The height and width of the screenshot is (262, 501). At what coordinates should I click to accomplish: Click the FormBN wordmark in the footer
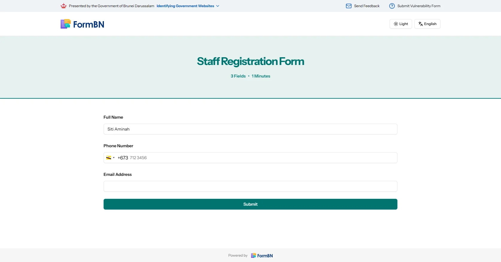[x=265, y=256]
